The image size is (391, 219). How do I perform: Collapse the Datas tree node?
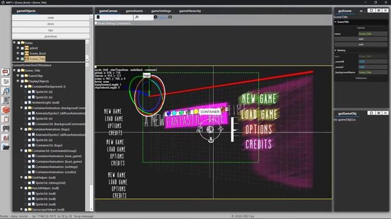coord(14,43)
